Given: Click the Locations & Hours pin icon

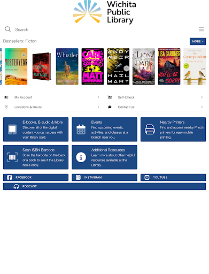Looking at the screenshot, I should point(6,107).
